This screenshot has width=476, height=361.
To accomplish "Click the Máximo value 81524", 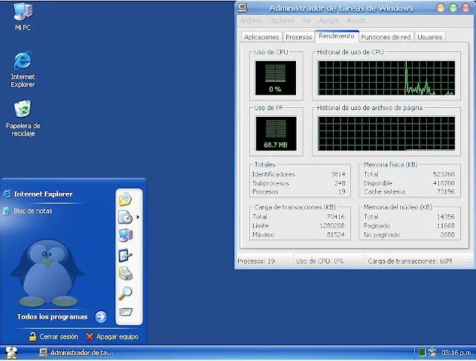I will tap(335, 234).
